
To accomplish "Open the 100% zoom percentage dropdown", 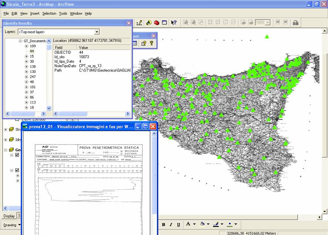I will (x=268, y=23).
